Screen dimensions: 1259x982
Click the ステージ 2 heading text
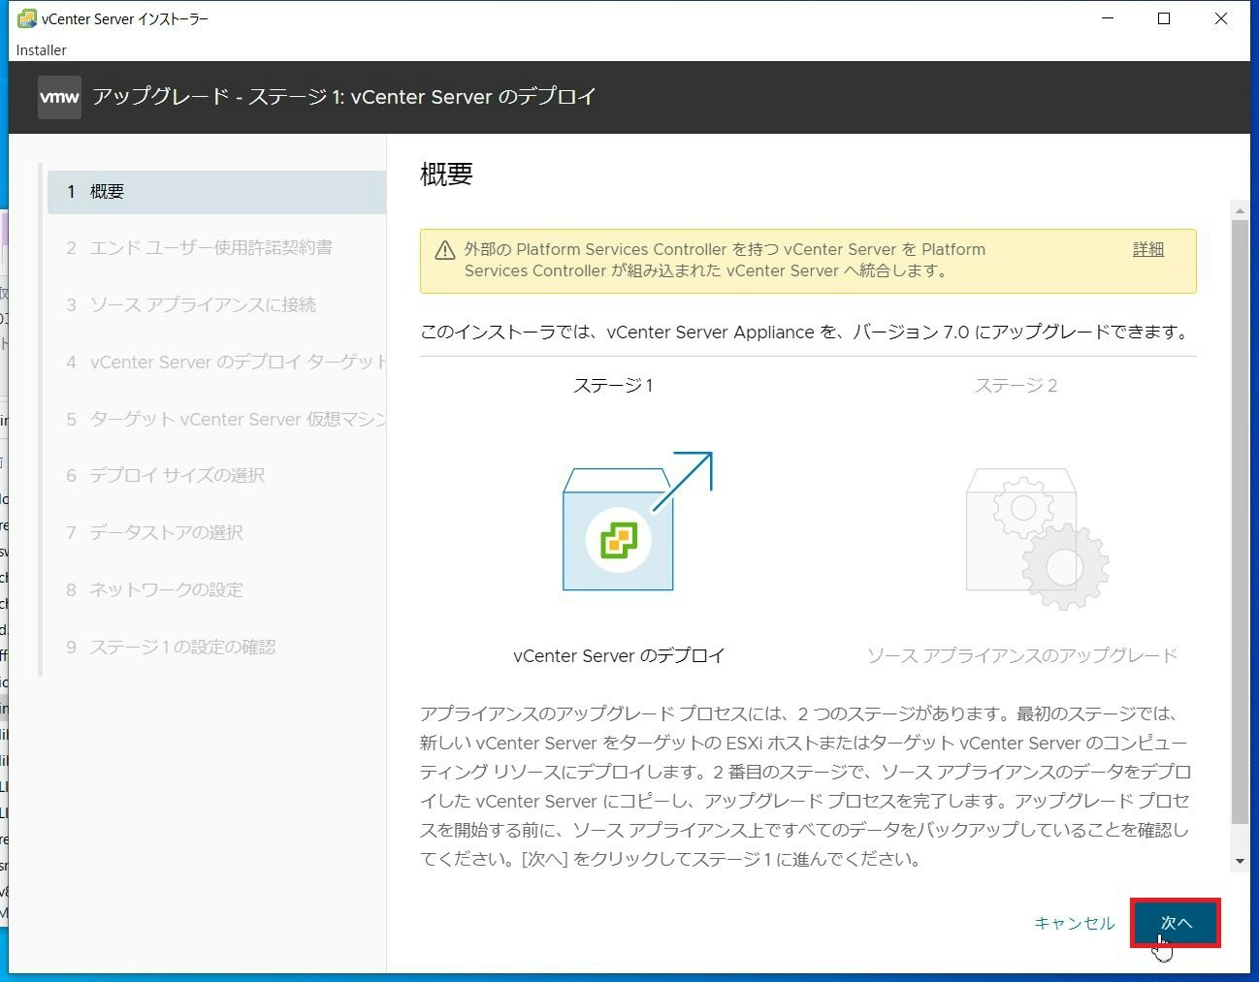(1016, 386)
